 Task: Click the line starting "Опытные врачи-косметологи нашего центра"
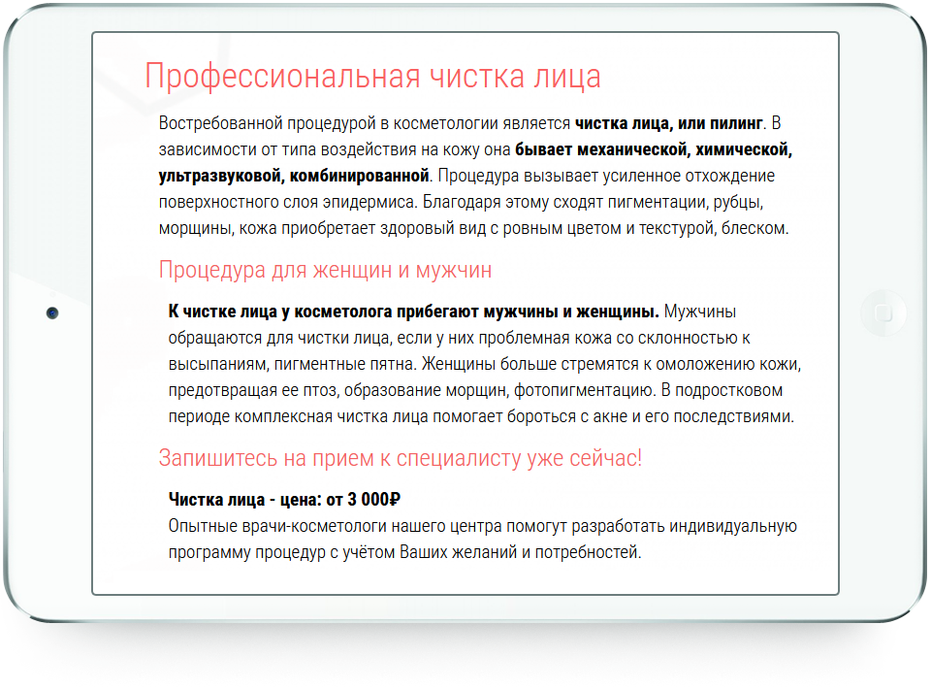click(483, 526)
